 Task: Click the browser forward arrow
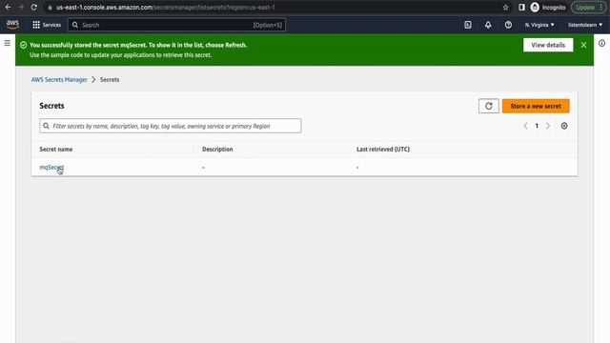(x=21, y=8)
